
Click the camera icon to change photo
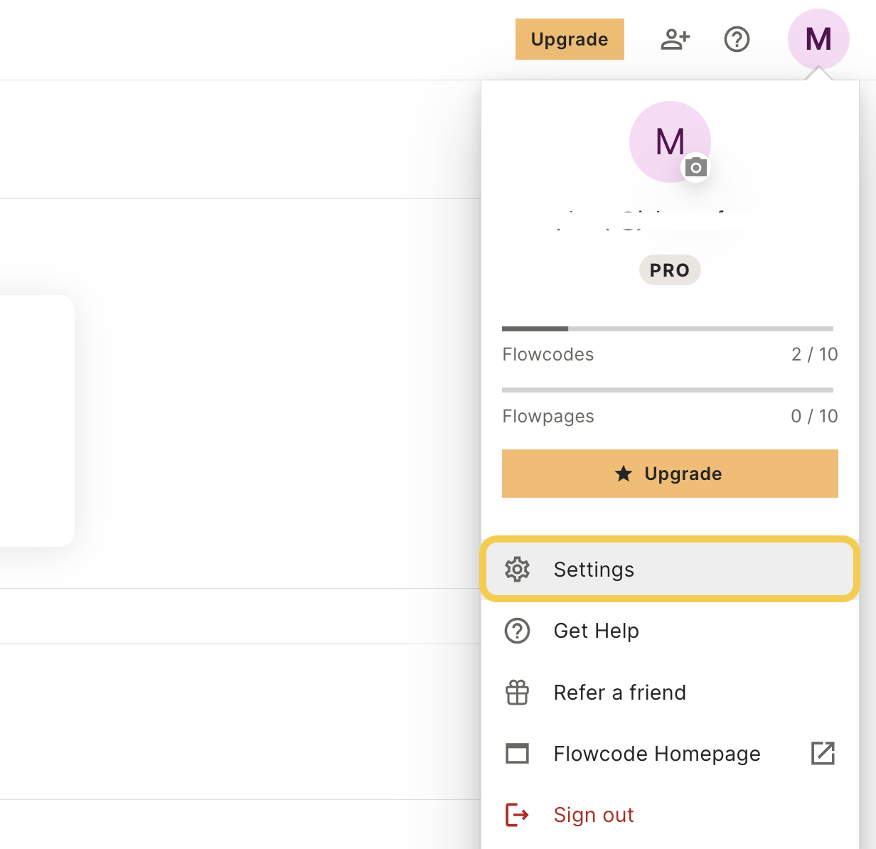pyautogui.click(x=696, y=168)
